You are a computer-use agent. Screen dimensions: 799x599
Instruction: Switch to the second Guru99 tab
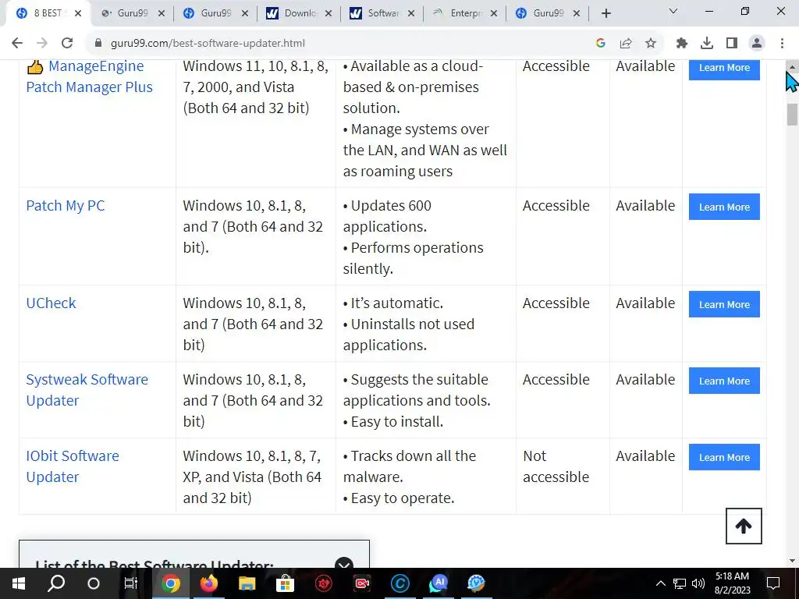133,14
